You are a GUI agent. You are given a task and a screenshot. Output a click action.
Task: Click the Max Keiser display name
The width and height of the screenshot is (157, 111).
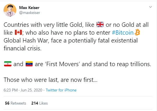point(29,8)
